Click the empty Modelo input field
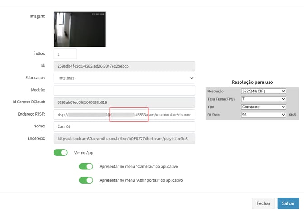 pos(124,90)
